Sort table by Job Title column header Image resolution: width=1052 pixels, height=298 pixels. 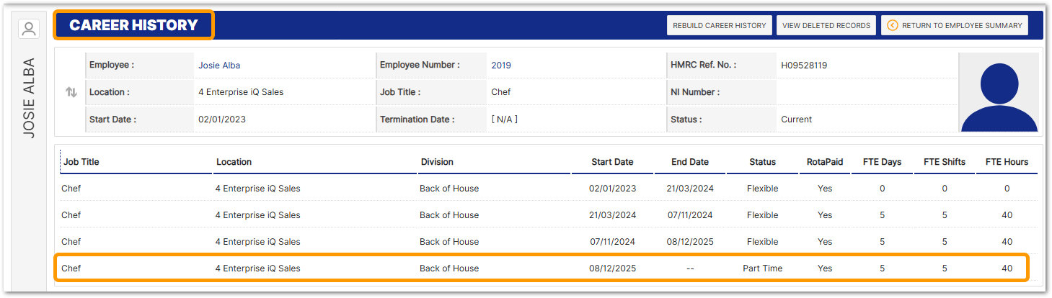81,162
